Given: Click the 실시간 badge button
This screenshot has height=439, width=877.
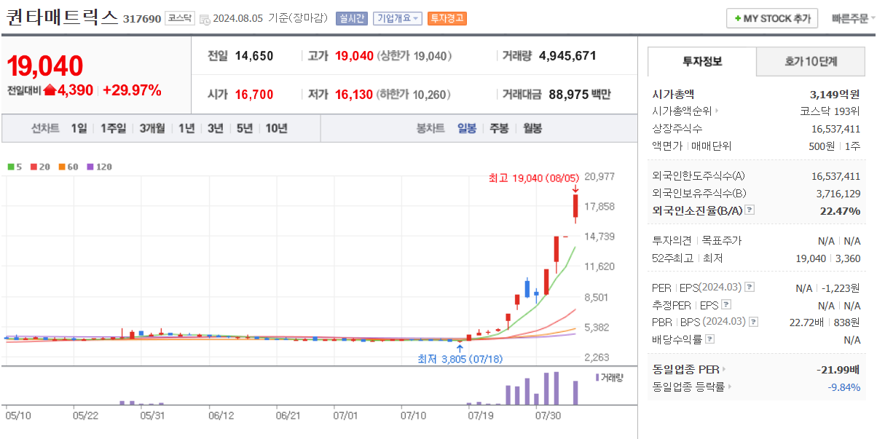Looking at the screenshot, I should (x=352, y=18).
